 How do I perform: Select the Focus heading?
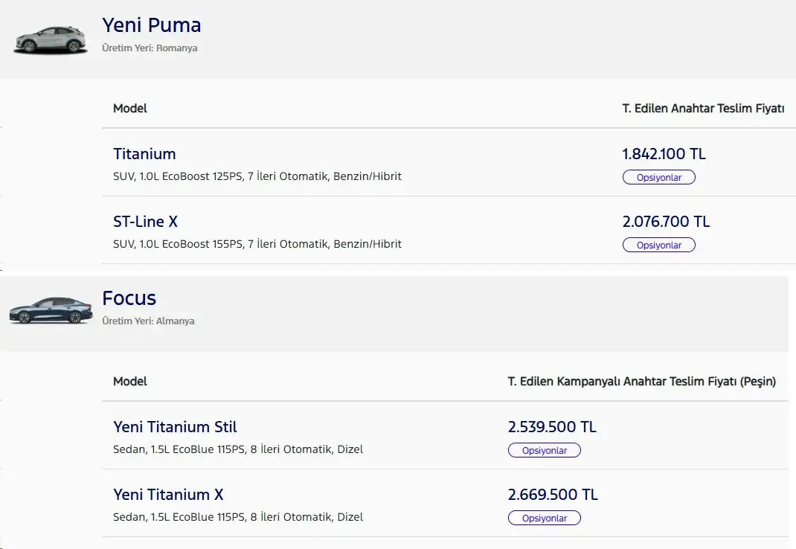point(129,298)
